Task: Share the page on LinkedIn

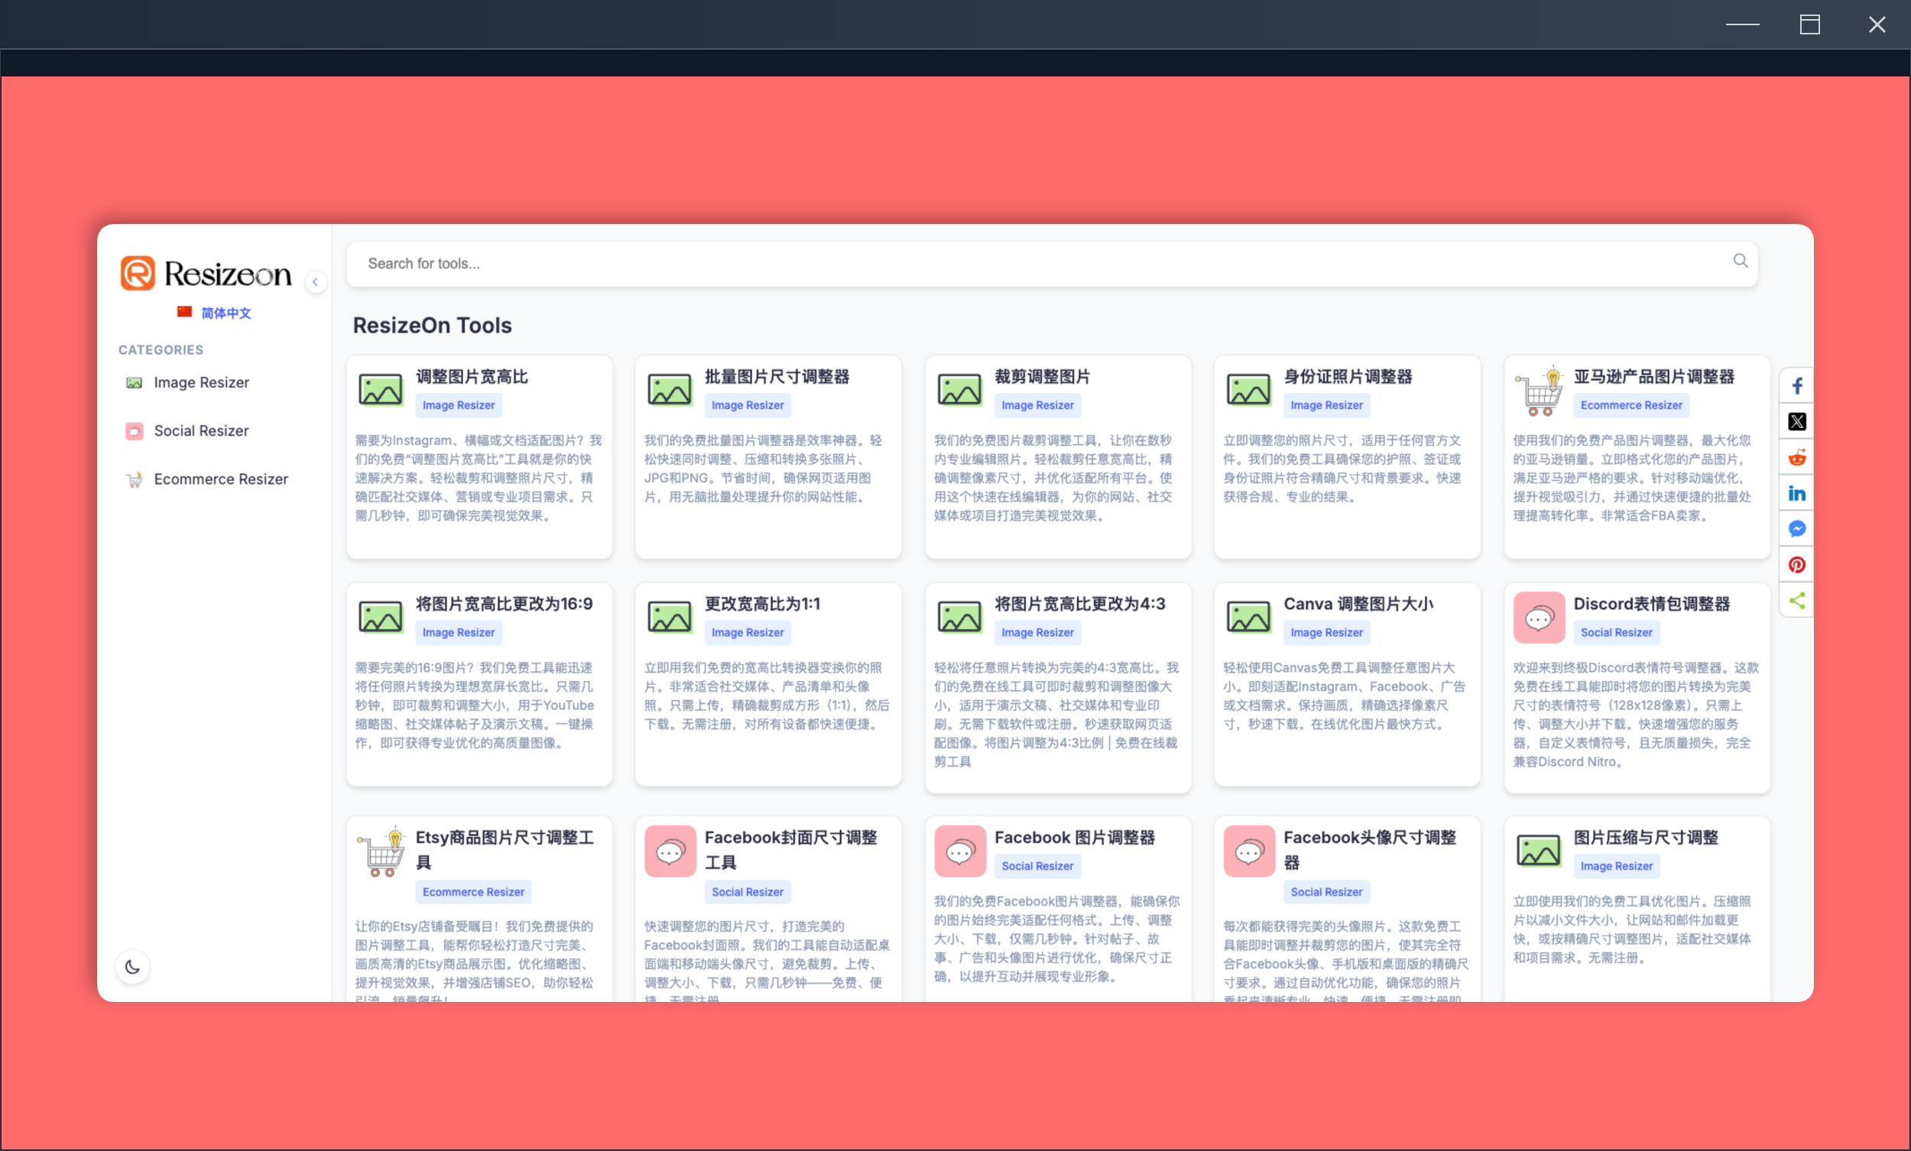Action: click(1797, 492)
